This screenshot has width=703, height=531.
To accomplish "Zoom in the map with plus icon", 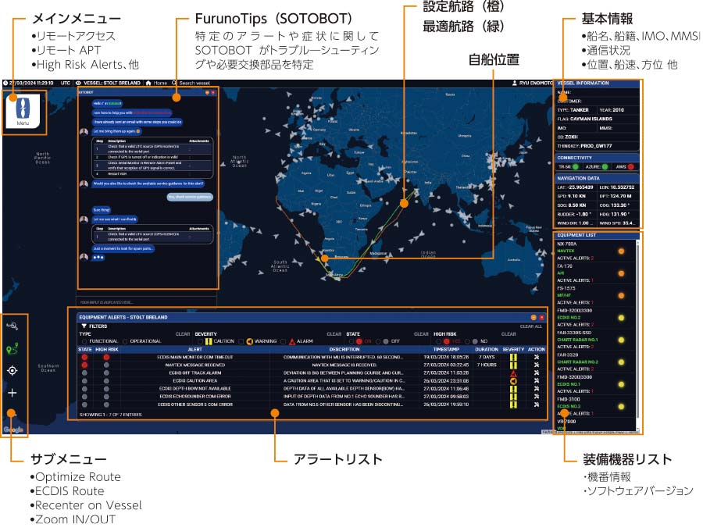I will tap(12, 393).
